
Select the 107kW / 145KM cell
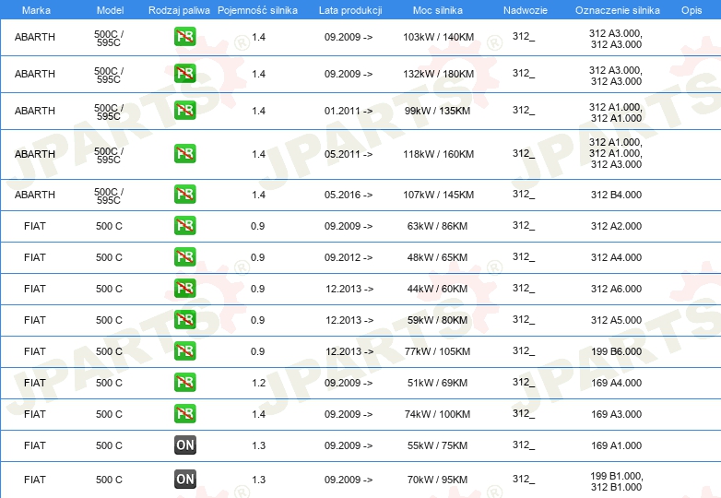(438, 195)
